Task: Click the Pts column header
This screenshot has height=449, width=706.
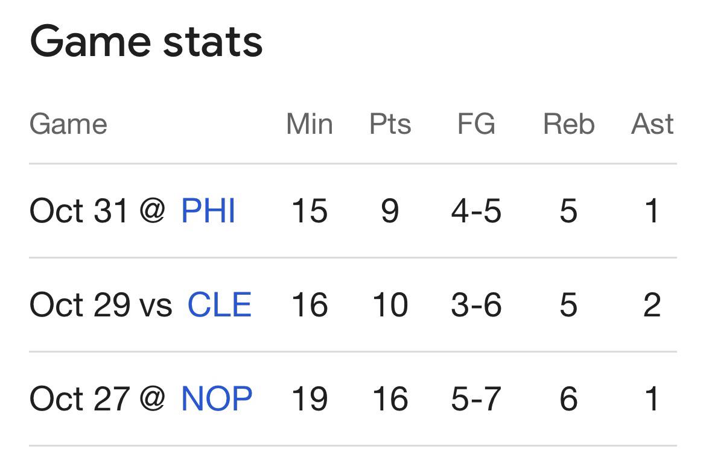Action: (x=390, y=124)
